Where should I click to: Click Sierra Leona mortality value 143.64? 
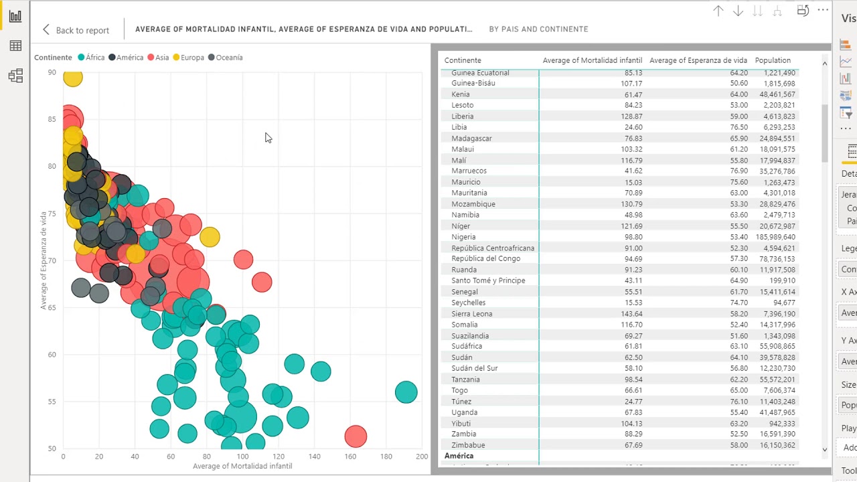pos(631,314)
